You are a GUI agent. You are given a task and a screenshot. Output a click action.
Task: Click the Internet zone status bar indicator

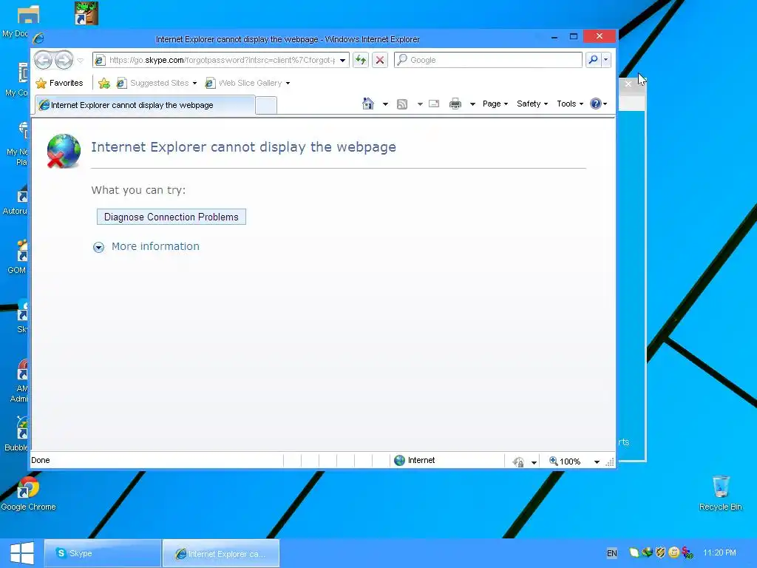pyautogui.click(x=415, y=460)
